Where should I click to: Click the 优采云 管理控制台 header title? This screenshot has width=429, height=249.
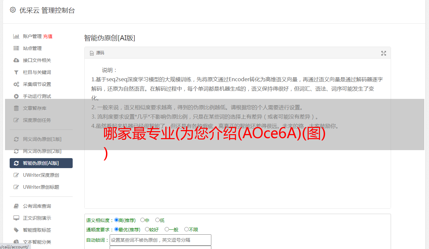click(x=47, y=10)
